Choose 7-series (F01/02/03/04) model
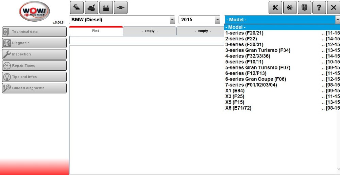This screenshot has width=340, height=175. [x=282, y=85]
